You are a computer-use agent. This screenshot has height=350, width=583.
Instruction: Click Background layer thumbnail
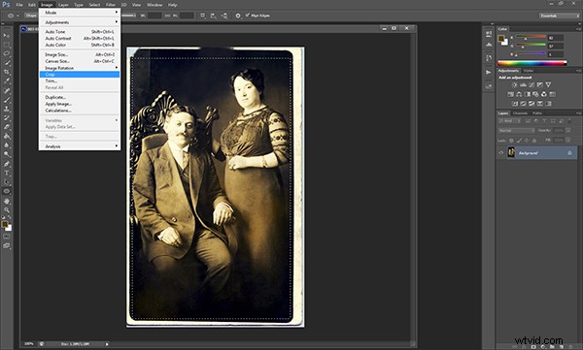(x=511, y=152)
